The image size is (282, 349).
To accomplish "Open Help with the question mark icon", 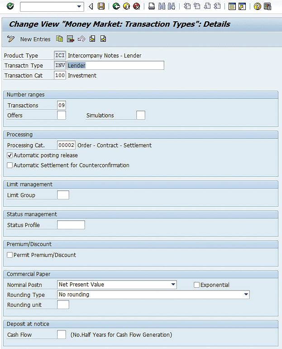I will click(x=257, y=6).
